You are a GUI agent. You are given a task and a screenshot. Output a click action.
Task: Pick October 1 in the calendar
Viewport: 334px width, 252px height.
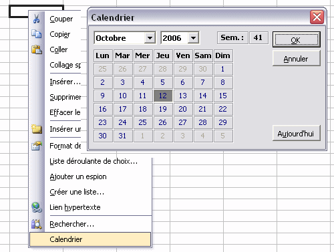tap(223, 69)
